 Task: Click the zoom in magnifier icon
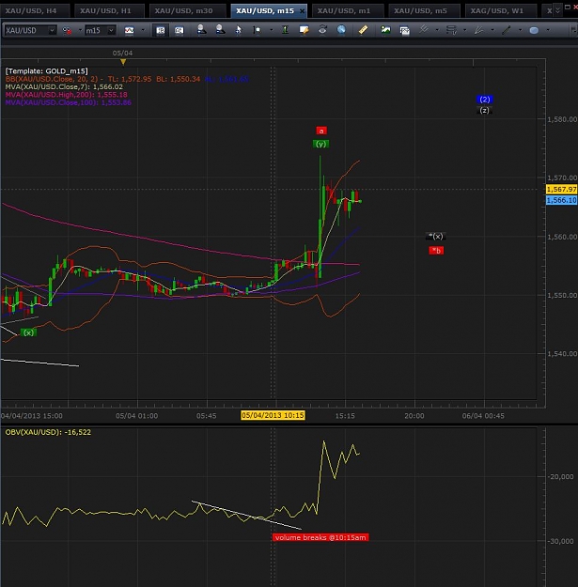(201, 30)
